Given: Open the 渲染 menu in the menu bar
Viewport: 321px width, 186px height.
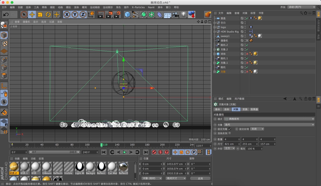Looking at the screenshot, I should 76,7.
